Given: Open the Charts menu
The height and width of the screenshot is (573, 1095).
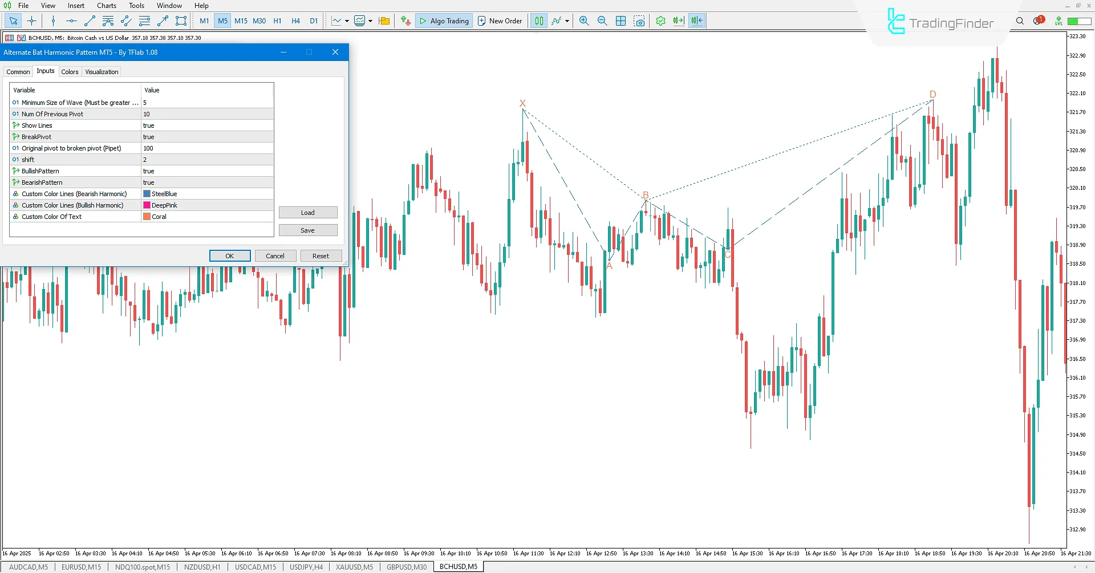Looking at the screenshot, I should 106,6.
